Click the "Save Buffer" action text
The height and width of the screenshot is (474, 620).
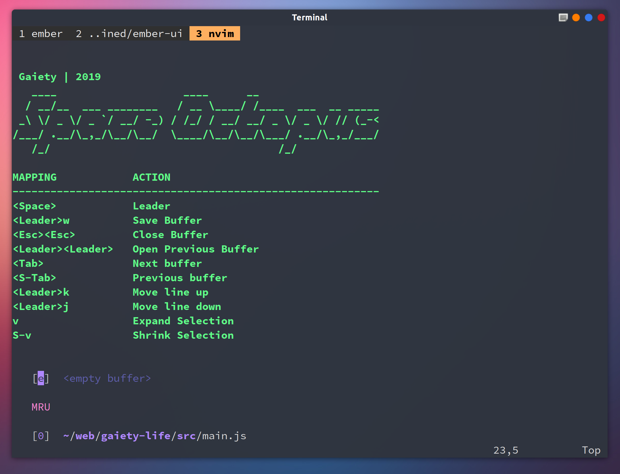[167, 220]
